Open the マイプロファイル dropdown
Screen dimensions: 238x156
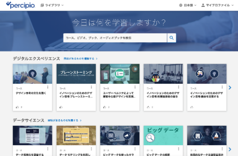[x=217, y=5]
